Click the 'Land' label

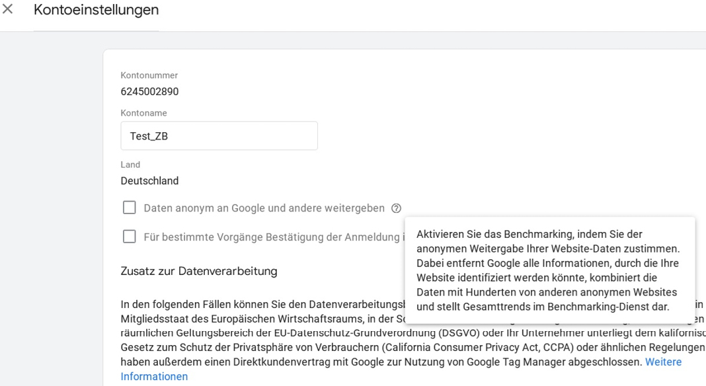[x=130, y=165]
